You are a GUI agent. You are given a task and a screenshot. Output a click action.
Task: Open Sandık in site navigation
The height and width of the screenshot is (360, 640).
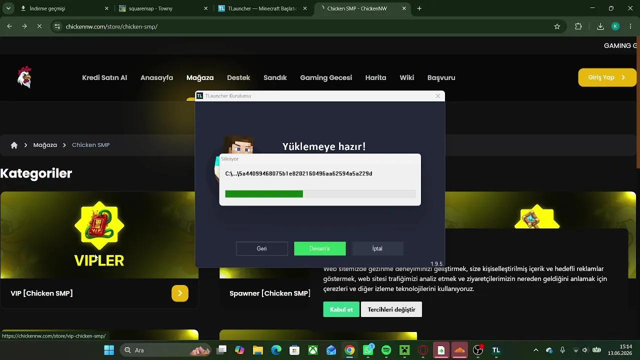pos(275,77)
